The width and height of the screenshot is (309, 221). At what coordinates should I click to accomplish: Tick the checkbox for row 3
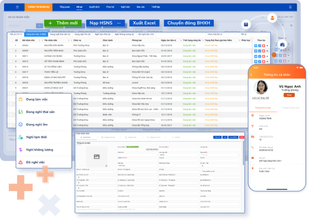pyautogui.click(x=11, y=56)
